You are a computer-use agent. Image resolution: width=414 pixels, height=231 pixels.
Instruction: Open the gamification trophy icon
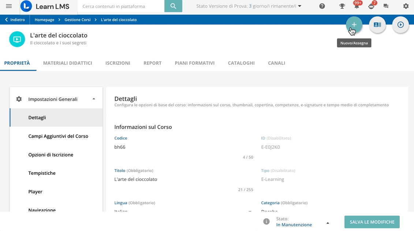[x=342, y=6]
